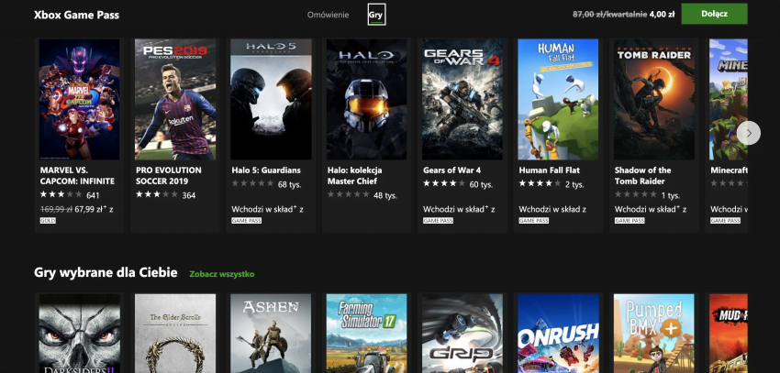Open Zobacz wszystko link

pos(222,274)
